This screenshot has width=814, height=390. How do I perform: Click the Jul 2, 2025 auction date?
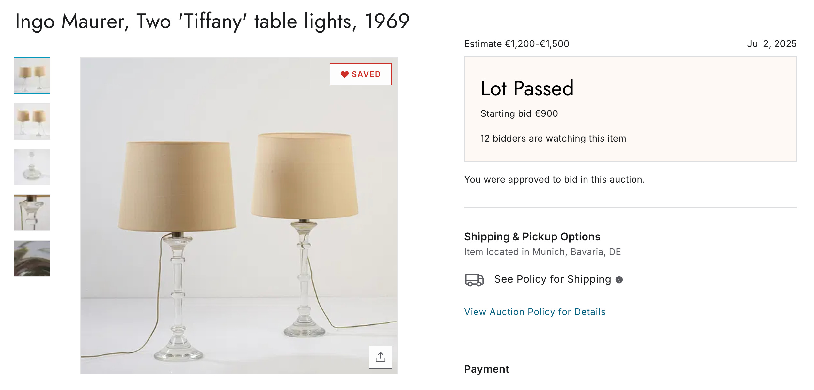pos(772,44)
